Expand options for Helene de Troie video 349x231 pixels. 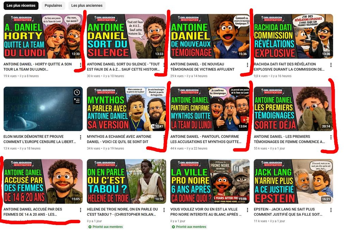[164, 210]
